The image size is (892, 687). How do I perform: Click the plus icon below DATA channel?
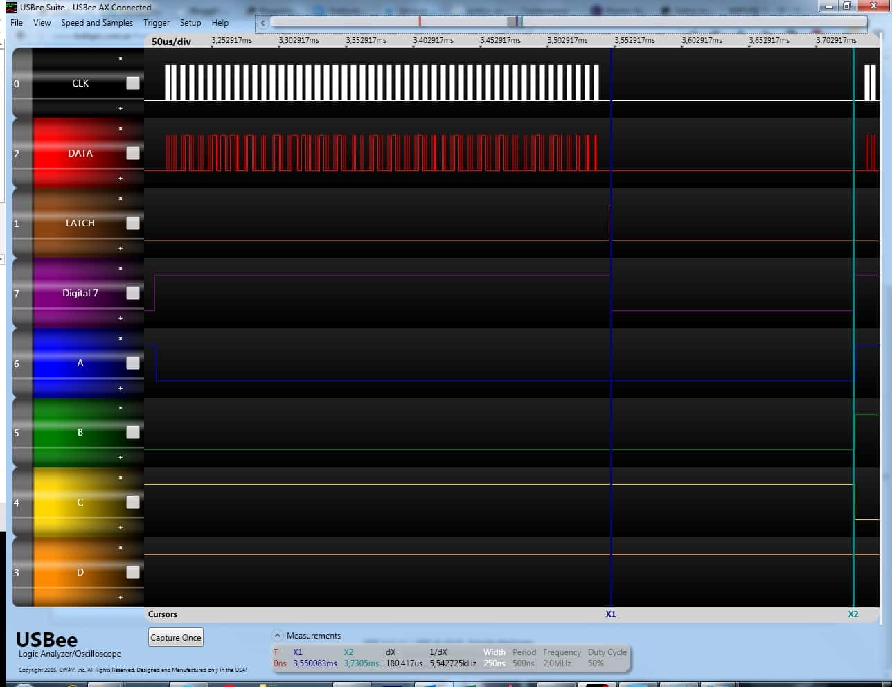121,178
